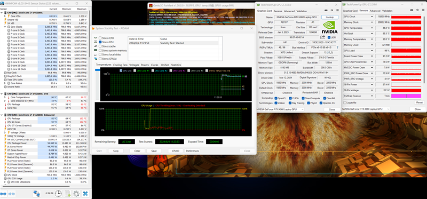Click the Lookup button in GPU-Z

[x=330, y=17]
